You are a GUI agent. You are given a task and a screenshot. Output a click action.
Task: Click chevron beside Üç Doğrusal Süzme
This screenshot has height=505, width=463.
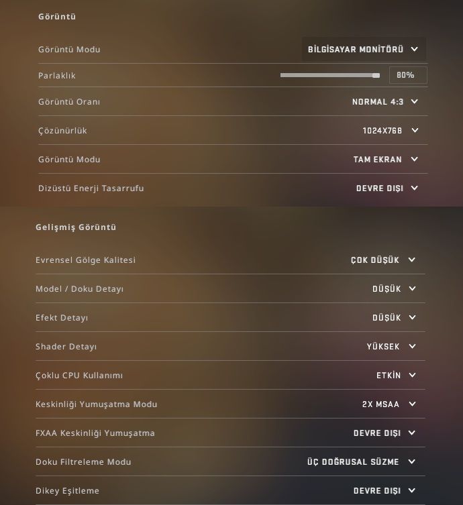pyautogui.click(x=411, y=462)
